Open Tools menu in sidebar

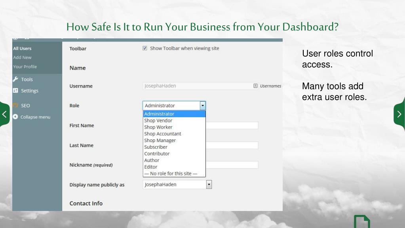coord(27,79)
